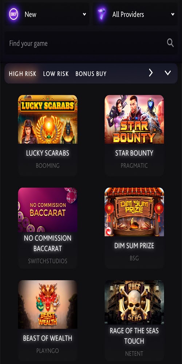Click the DIM SUM PRIZE title
Viewport: 182px width, 364px height.
pos(134,246)
